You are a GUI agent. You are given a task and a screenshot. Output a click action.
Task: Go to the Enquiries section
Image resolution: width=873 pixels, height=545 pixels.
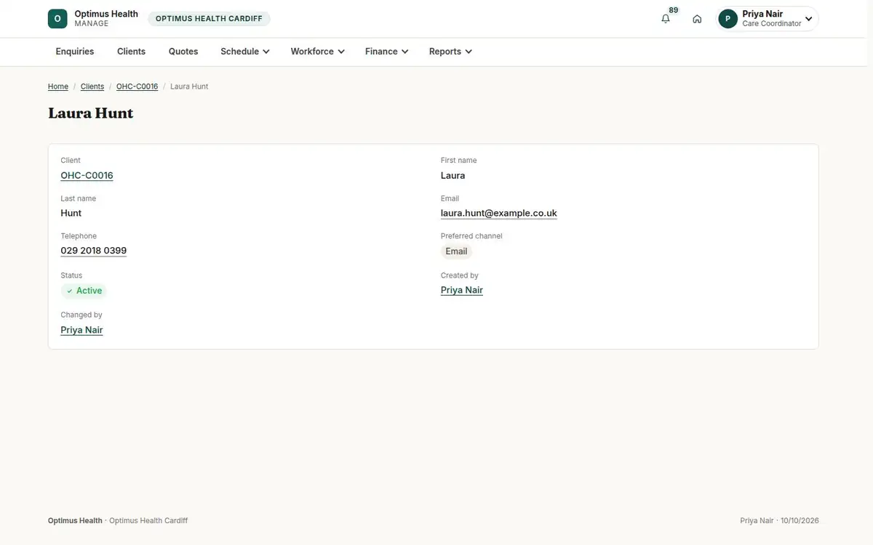click(75, 52)
